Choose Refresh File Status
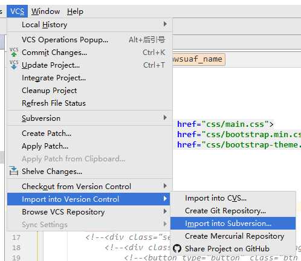The height and width of the screenshot is (261, 301). (89, 103)
